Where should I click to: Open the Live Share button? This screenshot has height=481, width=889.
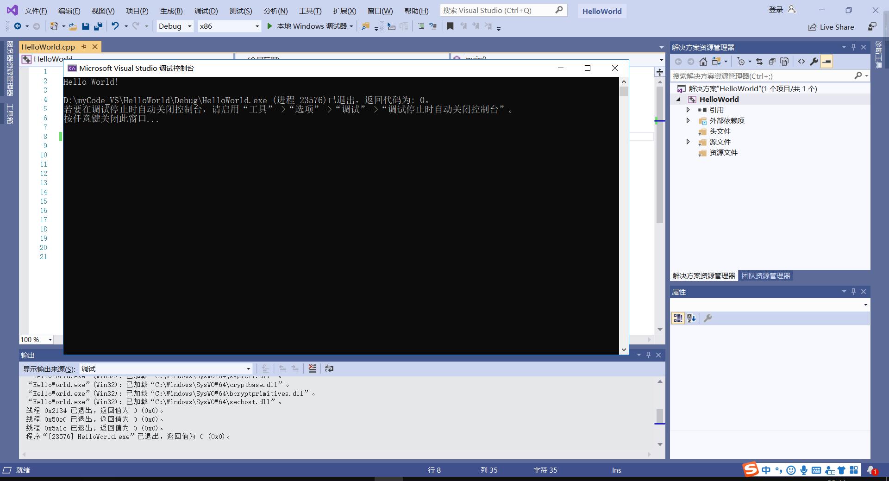click(x=831, y=27)
